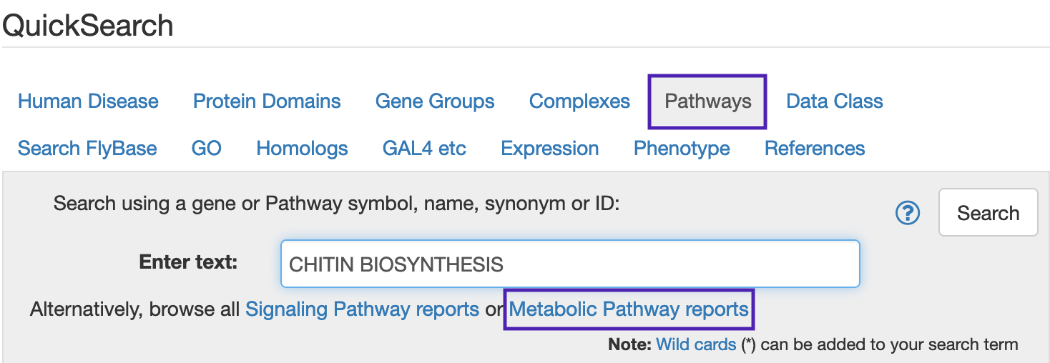Click the help question mark icon

click(x=908, y=213)
